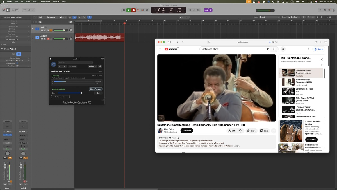The width and height of the screenshot is (337, 190).
Task: Toggle the purple Count-in button
Action: [x=206, y=10]
